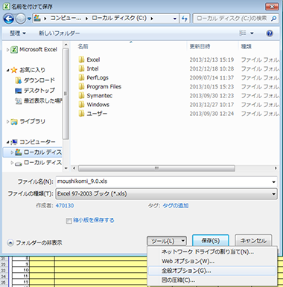Screen dimensions: 283x287
Task: Click the Symantec folder icon
Action: coord(81,95)
